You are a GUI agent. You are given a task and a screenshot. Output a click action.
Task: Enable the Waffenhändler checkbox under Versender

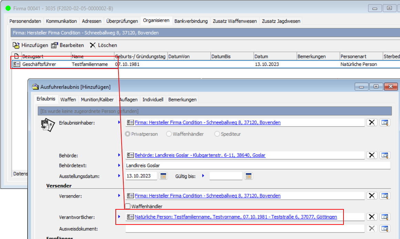pos(128,206)
